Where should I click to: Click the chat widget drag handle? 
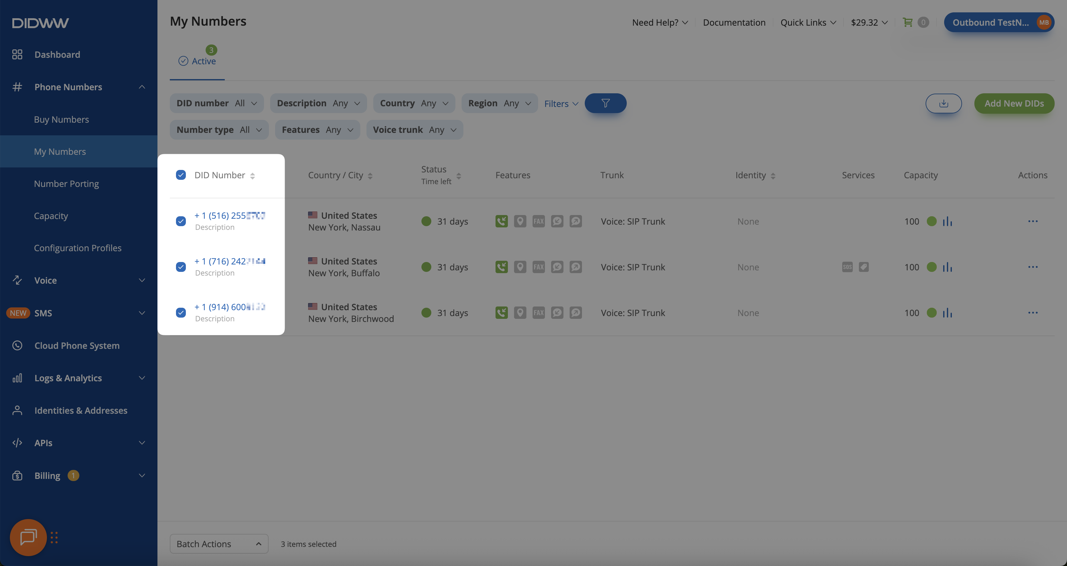[x=54, y=537]
